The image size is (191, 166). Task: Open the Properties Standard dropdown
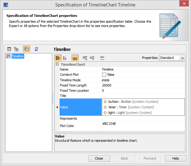click(172, 58)
